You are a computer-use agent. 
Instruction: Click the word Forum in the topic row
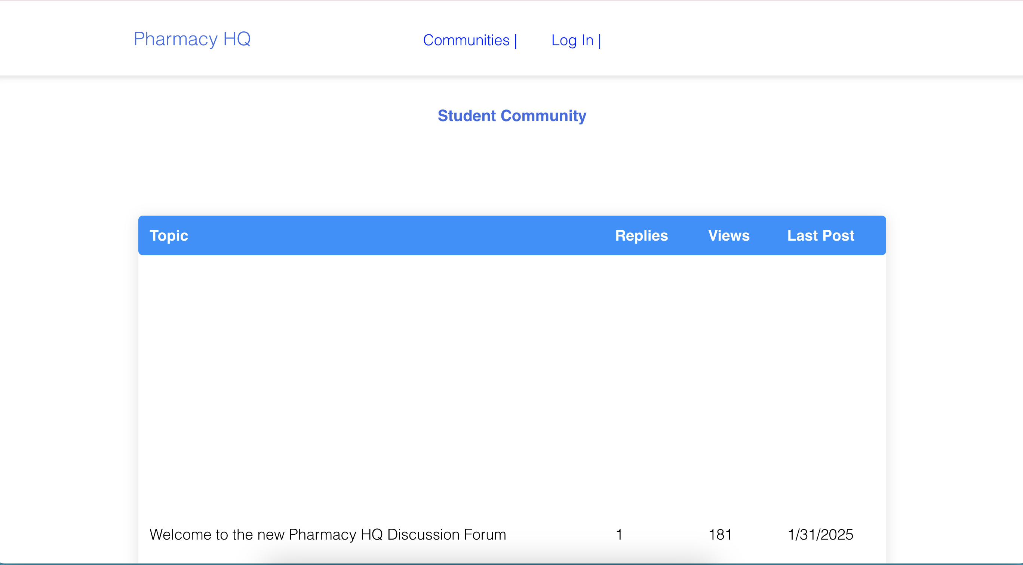click(x=485, y=534)
